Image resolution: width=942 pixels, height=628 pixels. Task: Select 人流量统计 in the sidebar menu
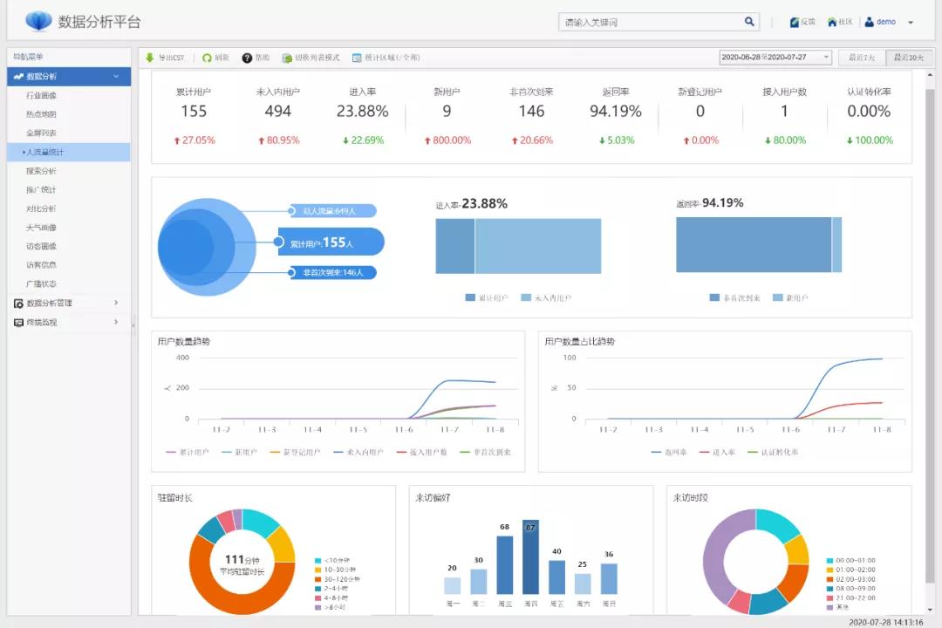pyautogui.click(x=69, y=152)
